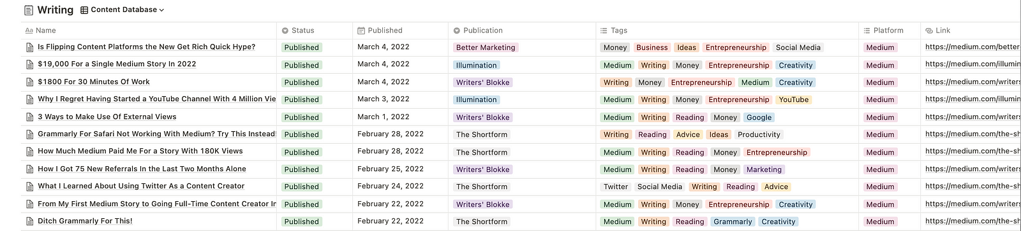1021x231 pixels.
Task: Click the page icon next to 'Ditch Grammarly For This!'
Action: click(x=29, y=221)
